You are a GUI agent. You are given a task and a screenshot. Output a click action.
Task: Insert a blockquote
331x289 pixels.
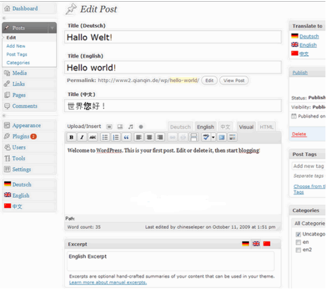tap(126, 138)
